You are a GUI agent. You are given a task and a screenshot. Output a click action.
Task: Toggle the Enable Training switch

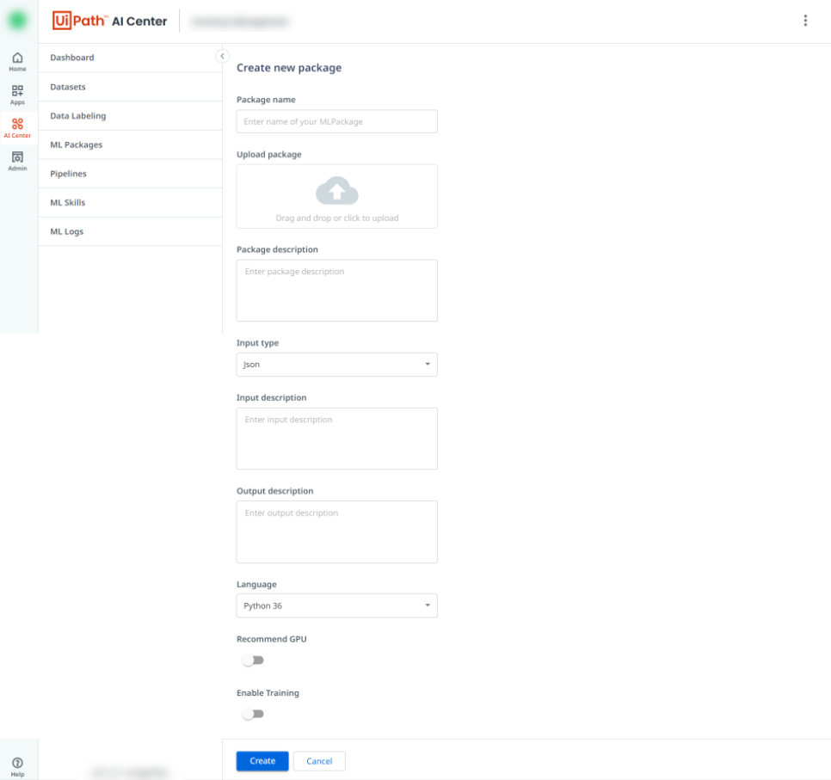tap(253, 714)
